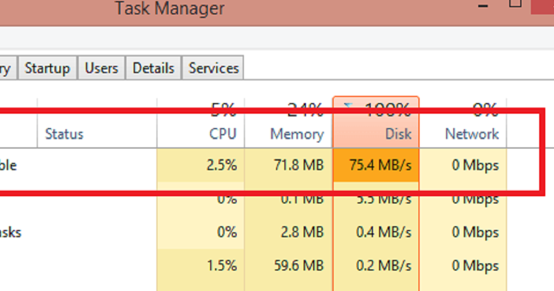
Task: Click the 71.8 MB memory value
Action: pyautogui.click(x=296, y=165)
